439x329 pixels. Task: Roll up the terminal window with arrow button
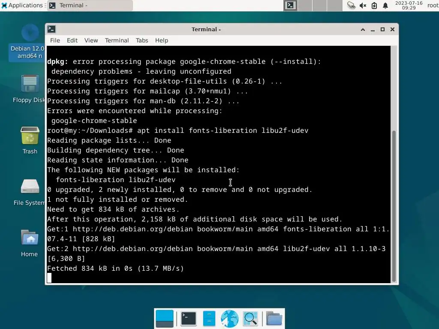pyautogui.click(x=363, y=30)
